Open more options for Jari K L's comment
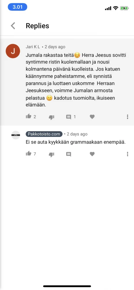The image size is (134, 290). coord(128,117)
